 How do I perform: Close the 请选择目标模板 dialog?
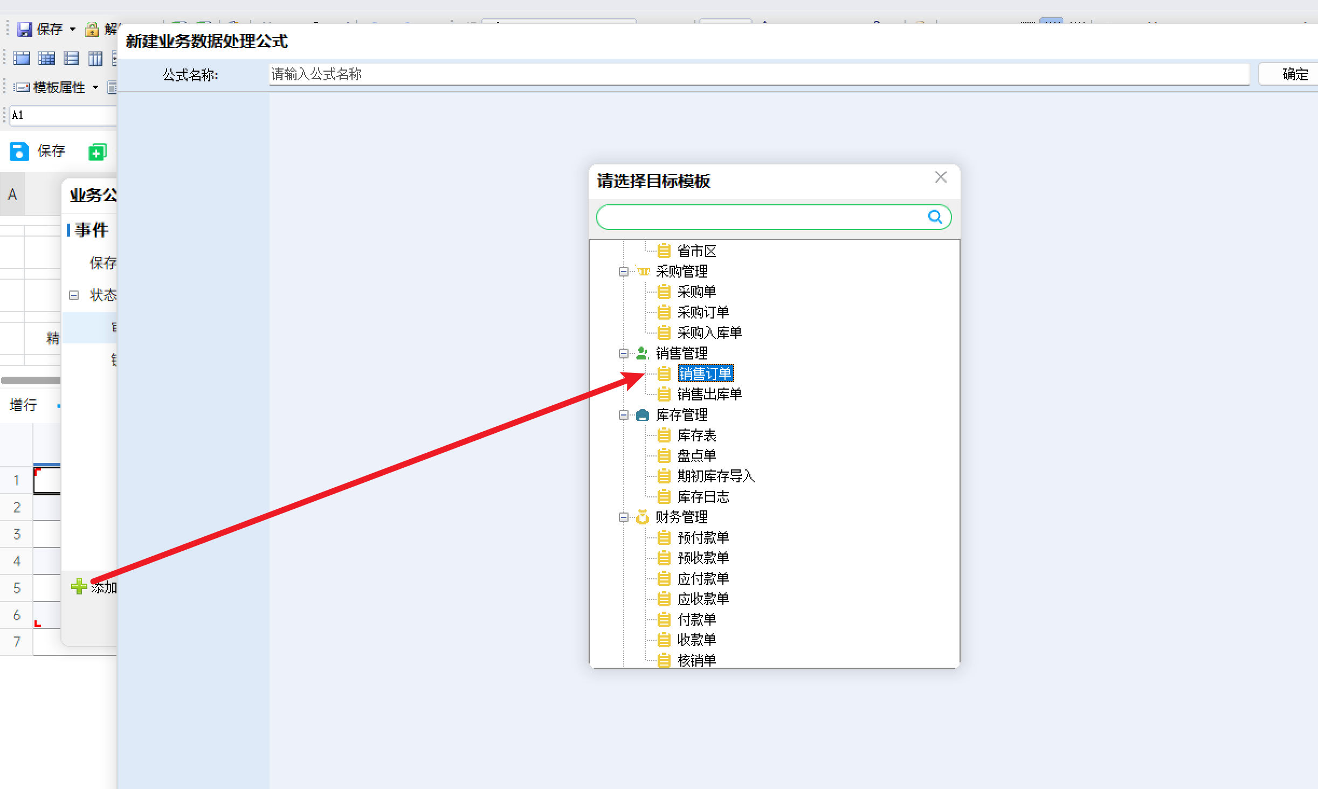(x=941, y=177)
